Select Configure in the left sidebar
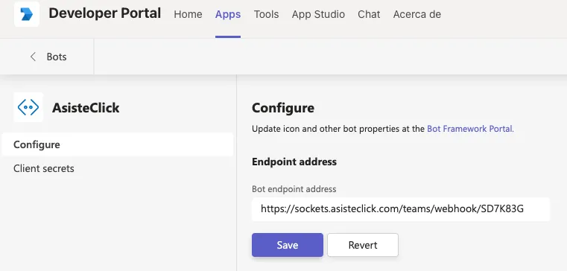567x271 pixels. tap(118, 144)
